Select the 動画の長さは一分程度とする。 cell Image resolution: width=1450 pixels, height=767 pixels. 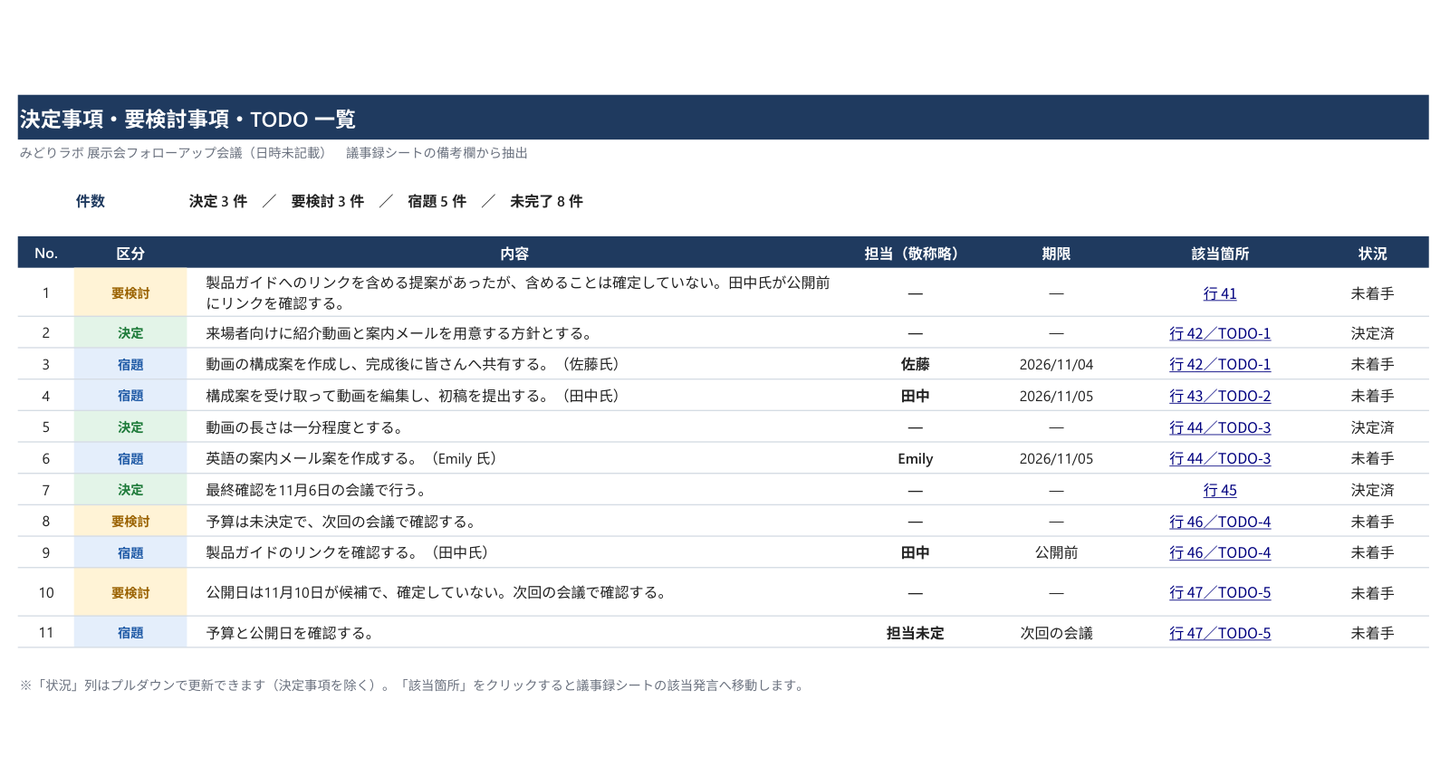514,427
